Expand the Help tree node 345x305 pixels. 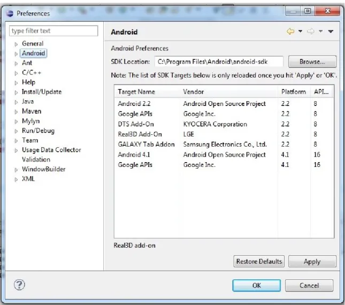(16, 83)
